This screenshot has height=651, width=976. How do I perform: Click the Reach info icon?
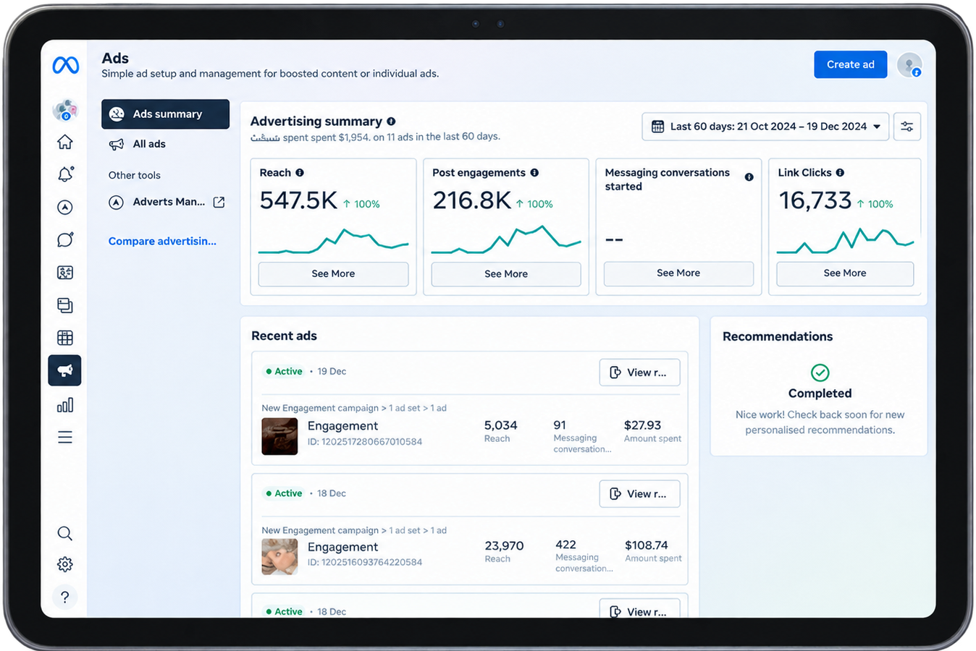click(x=300, y=173)
